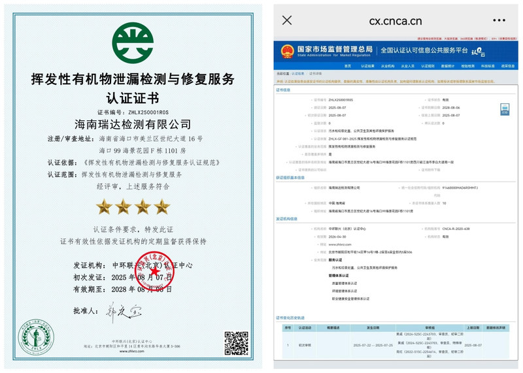Image resolution: width=523 pixels, height=373 pixels.
Task: Click the www.zhlxrz.com text on the certificate footer
Action: (132, 351)
